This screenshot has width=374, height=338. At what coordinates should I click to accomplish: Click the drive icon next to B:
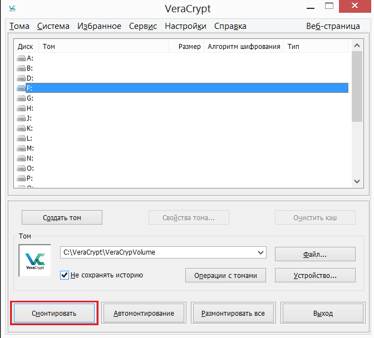tap(21, 68)
